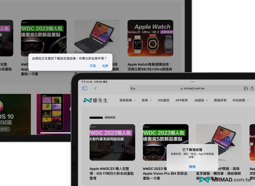Viewport: 255px width, 186px height.
Task: Click the grayed forward arrow
Action: 106,88
